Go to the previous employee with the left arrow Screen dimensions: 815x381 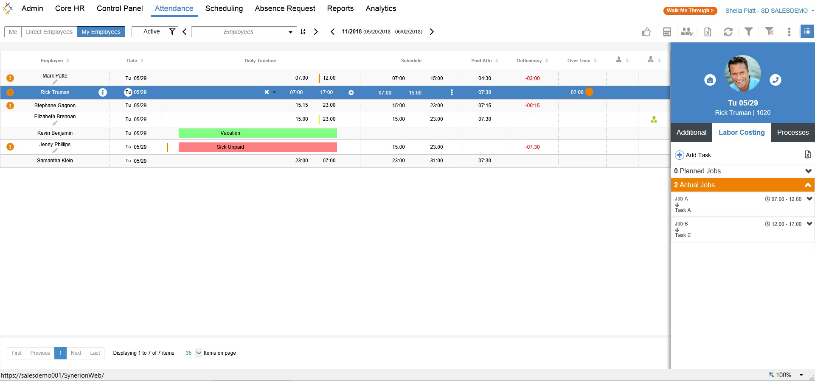tap(185, 32)
